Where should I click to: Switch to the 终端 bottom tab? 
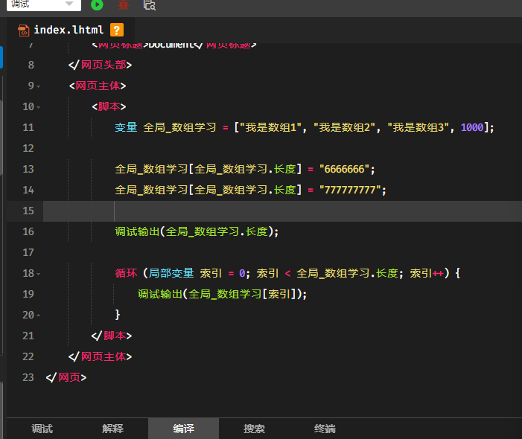click(325, 429)
